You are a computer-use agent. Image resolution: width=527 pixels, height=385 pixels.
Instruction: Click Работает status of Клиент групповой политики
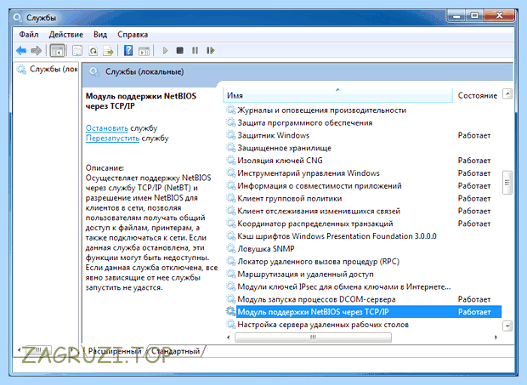coord(474,199)
